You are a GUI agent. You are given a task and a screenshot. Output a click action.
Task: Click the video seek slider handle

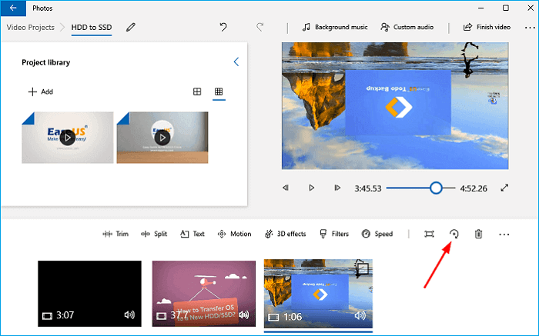(437, 188)
